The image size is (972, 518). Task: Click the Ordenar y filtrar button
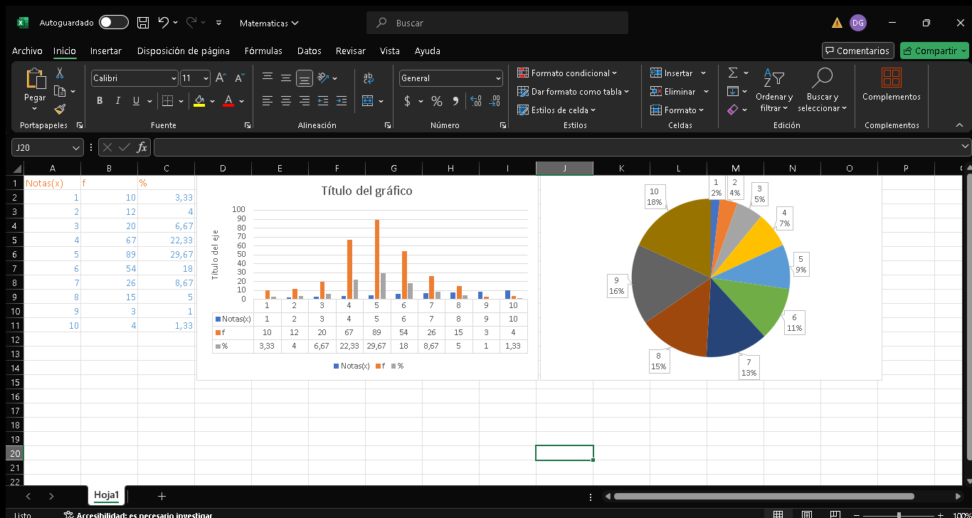[x=774, y=90]
